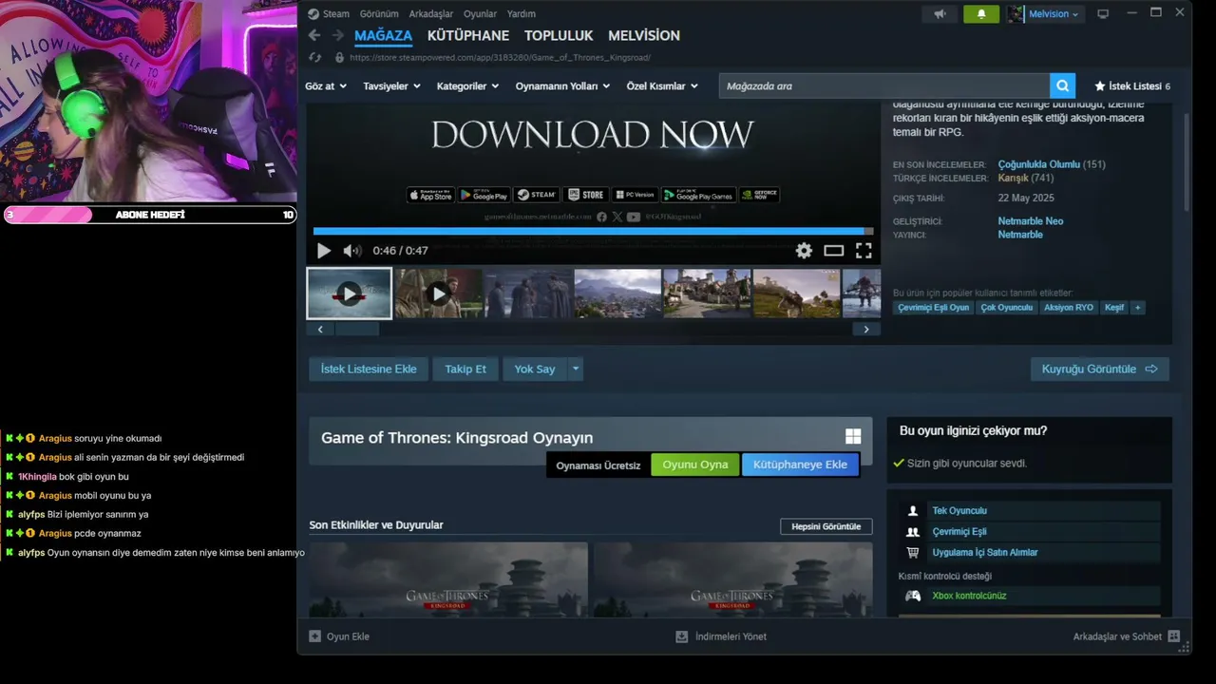Click the Xbox controller icon
The image size is (1216, 684).
pyautogui.click(x=913, y=596)
